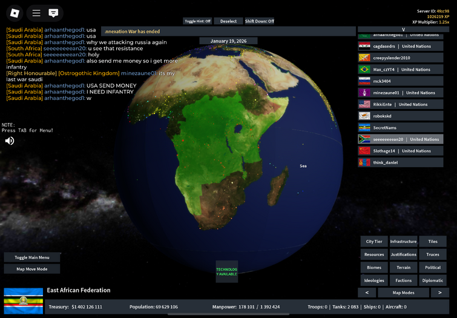The image size is (457, 318).
Task: Open the hamburger list menu icon
Action: click(x=36, y=13)
